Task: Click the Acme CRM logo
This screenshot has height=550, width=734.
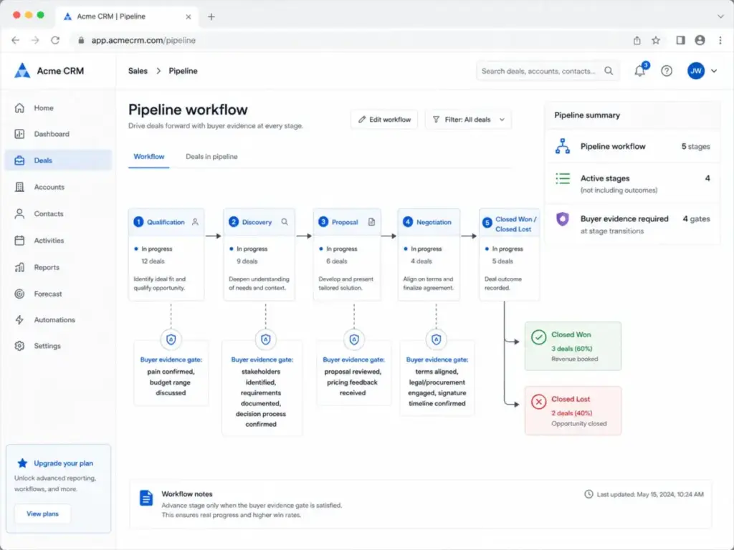Action: 22,71
